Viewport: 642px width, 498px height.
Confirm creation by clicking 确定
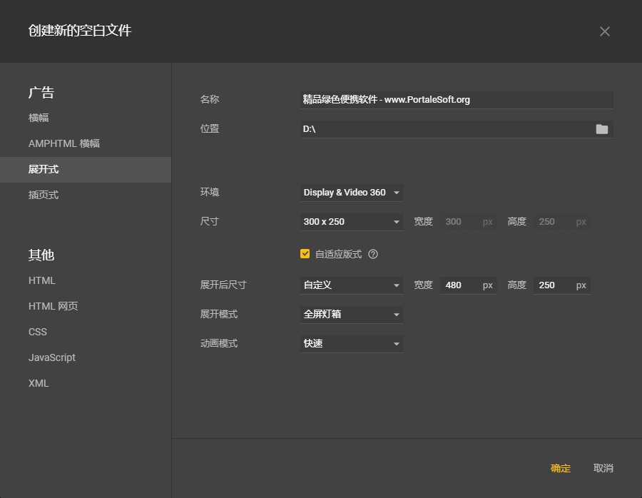coord(560,469)
